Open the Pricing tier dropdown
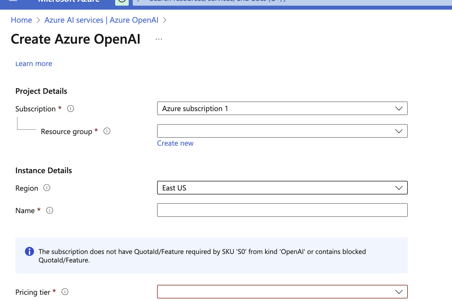The image size is (452, 301). pos(282,292)
